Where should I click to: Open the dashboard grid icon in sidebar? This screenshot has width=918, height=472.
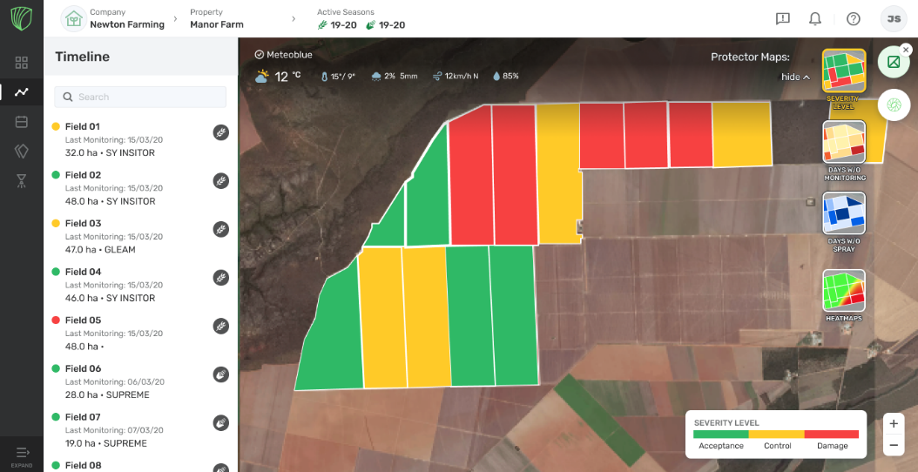pos(22,63)
